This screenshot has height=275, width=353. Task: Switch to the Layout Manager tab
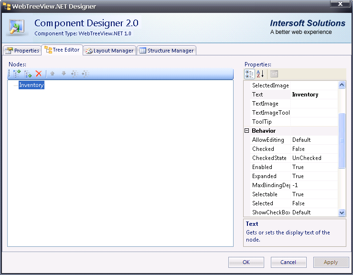click(x=110, y=51)
